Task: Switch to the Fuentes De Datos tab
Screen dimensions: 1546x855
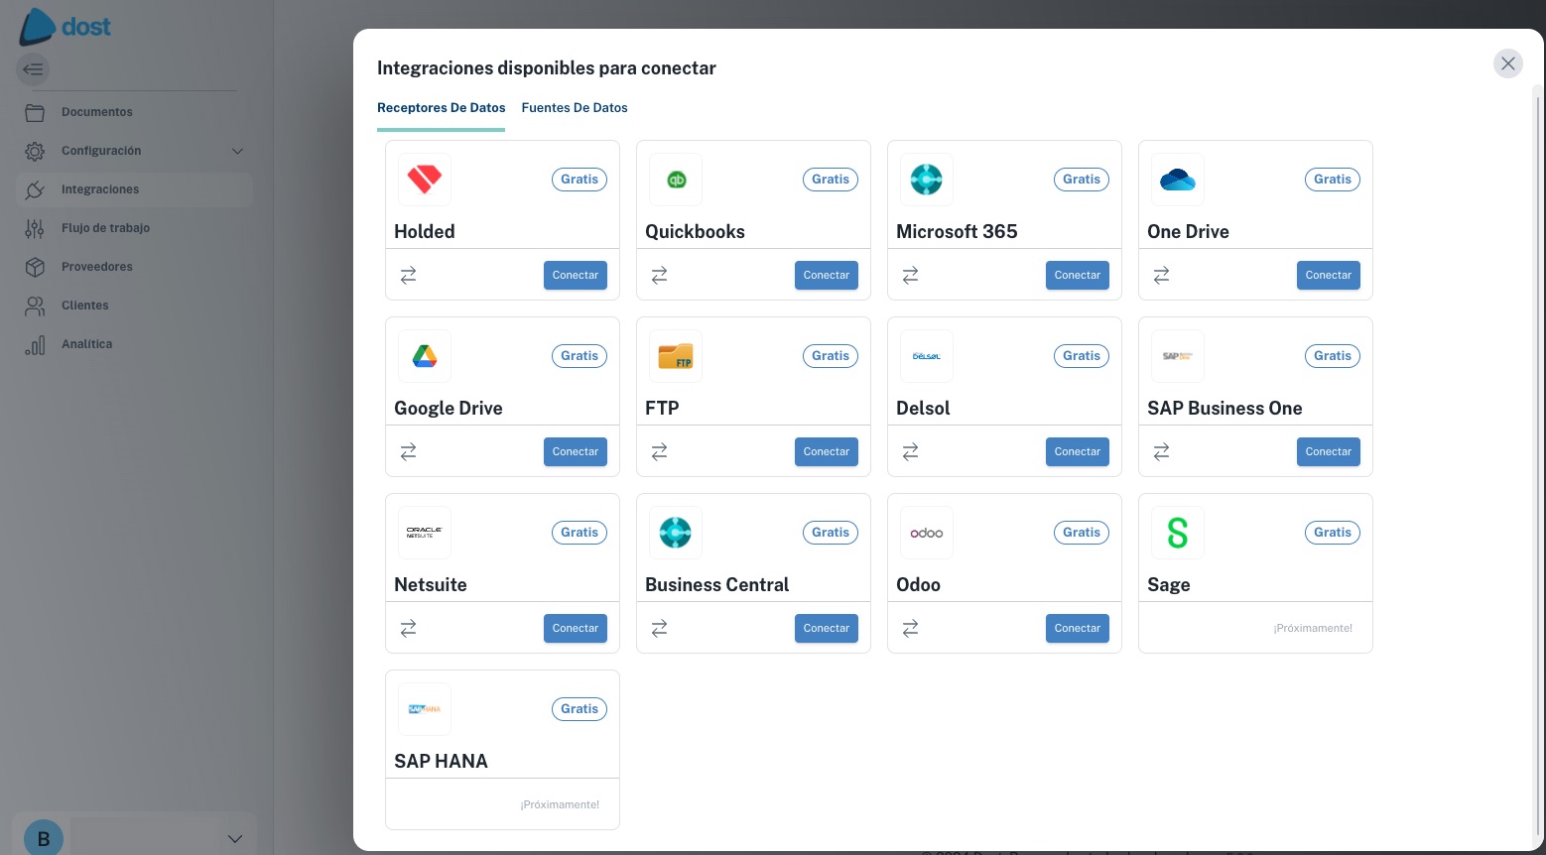Action: coord(575,108)
